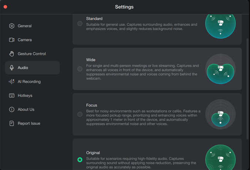Click the Original mode description text
This screenshot has height=170, width=250.
pos(141,163)
